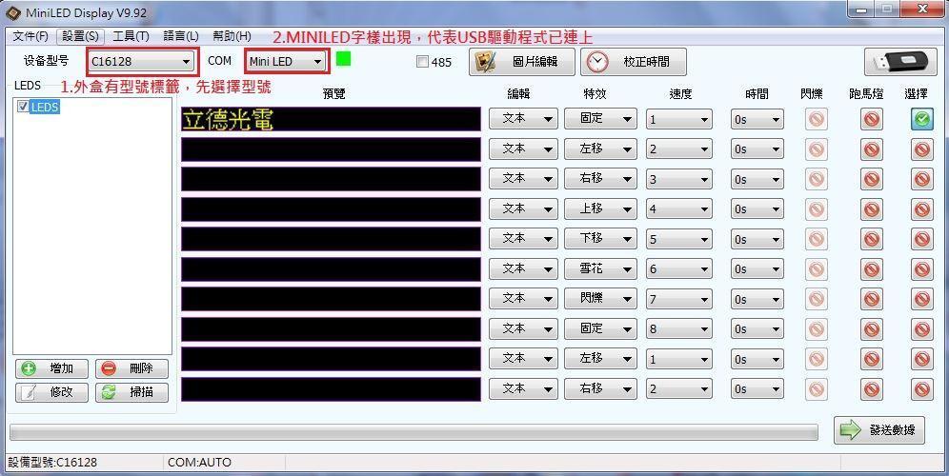Image resolution: width=949 pixels, height=476 pixels.
Task: Click the 立德光電 preview text row
Action: [x=331, y=119]
